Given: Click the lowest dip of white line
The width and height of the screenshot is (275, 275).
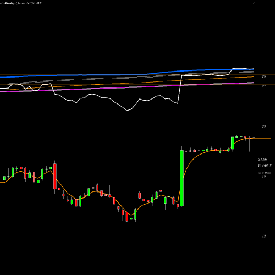Looking at the screenshot, I should (x=127, y=111).
